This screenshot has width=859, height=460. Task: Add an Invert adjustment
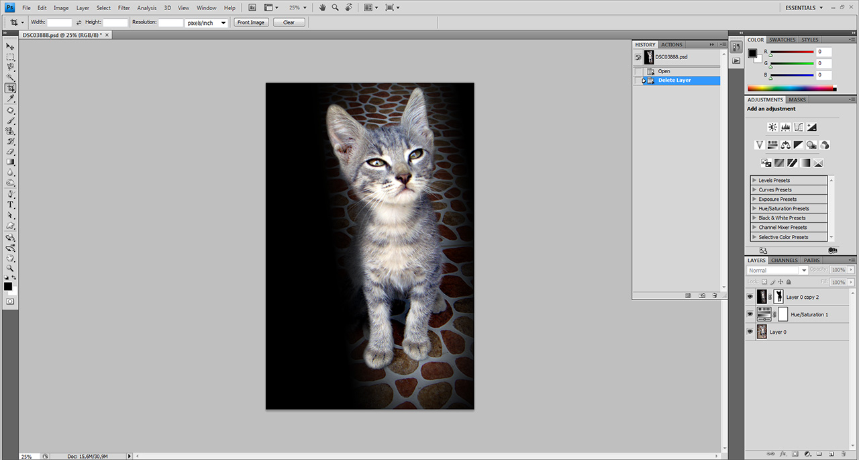click(x=766, y=163)
